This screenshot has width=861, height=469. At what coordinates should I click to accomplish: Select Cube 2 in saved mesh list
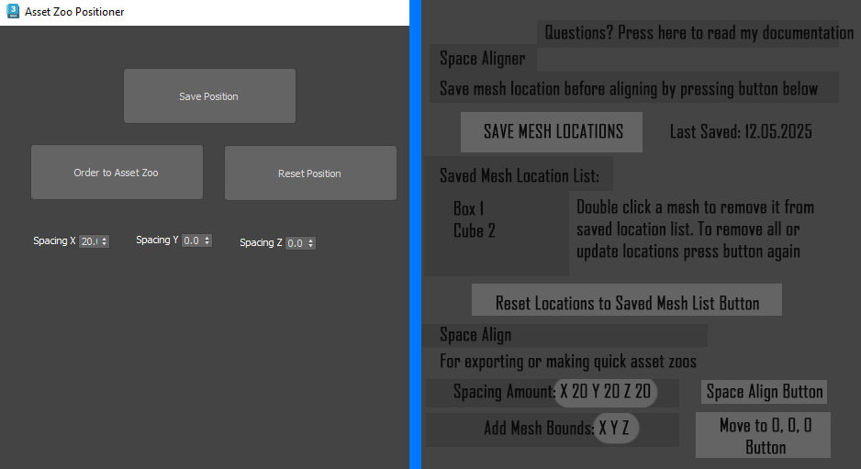click(475, 230)
